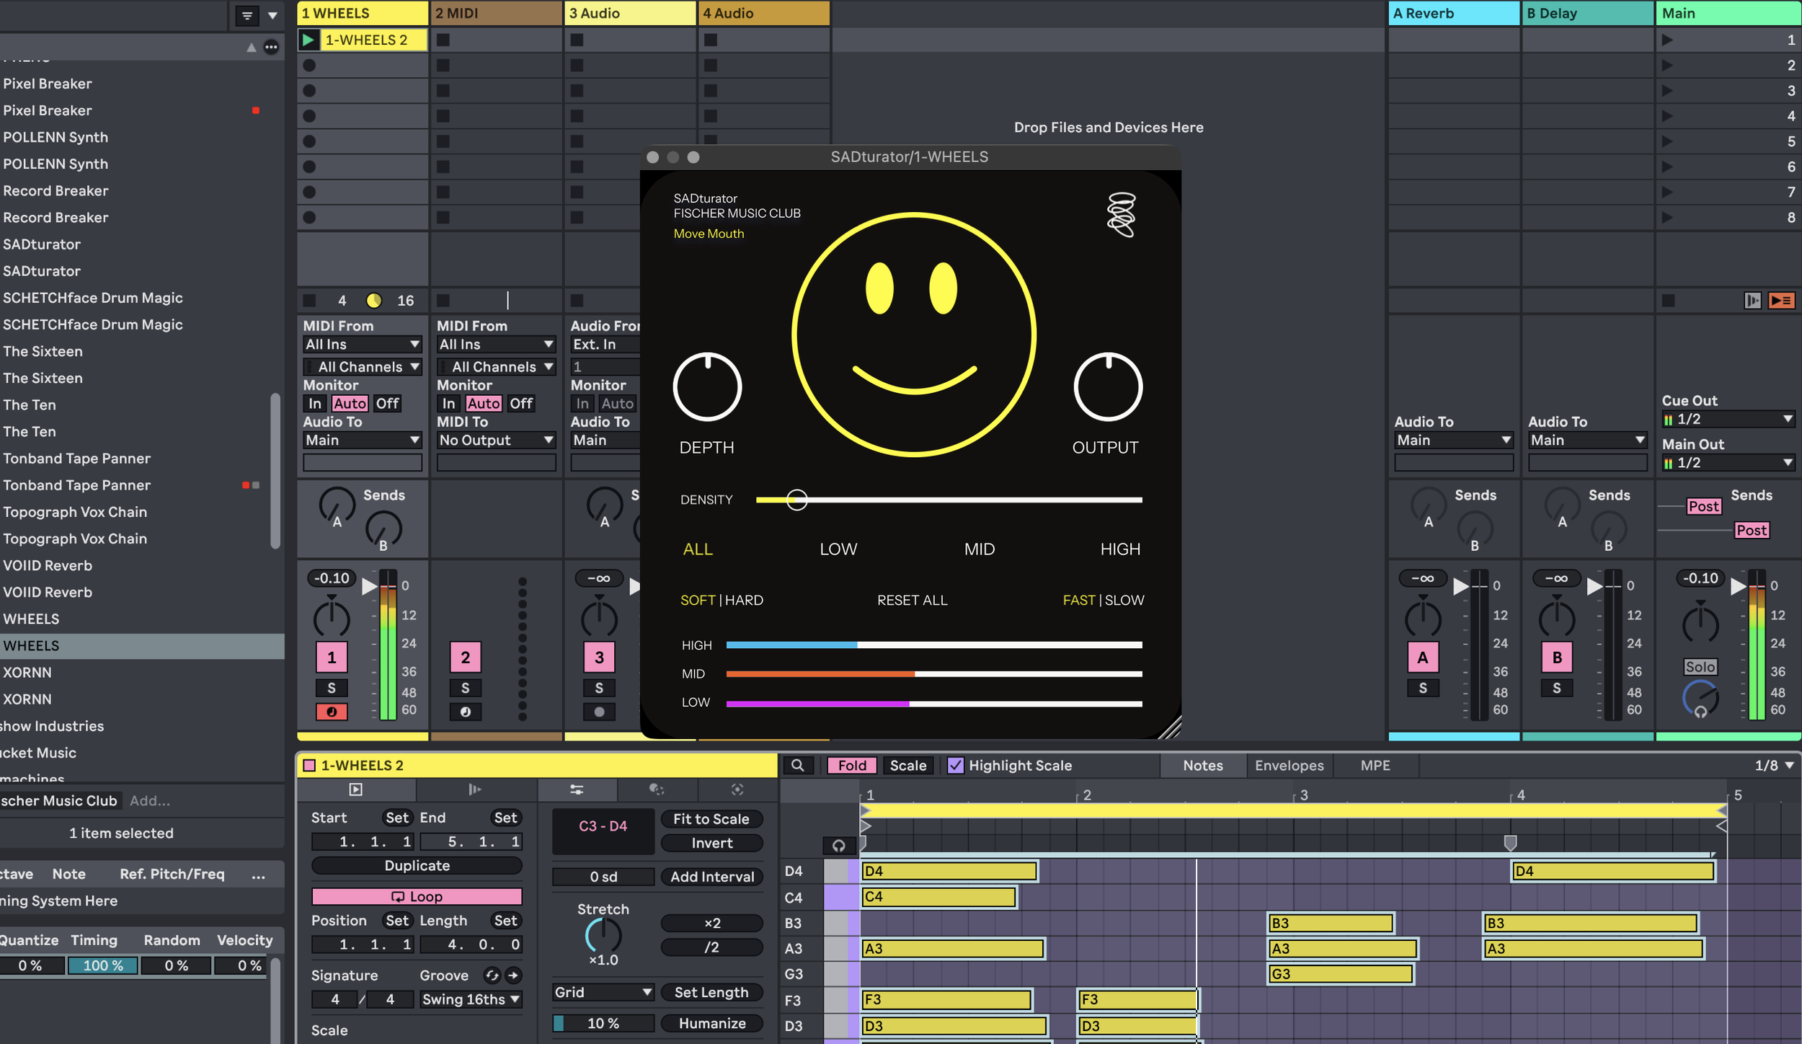This screenshot has width=1802, height=1044.
Task: Select the LOW band in SADturator
Action: [x=838, y=549]
